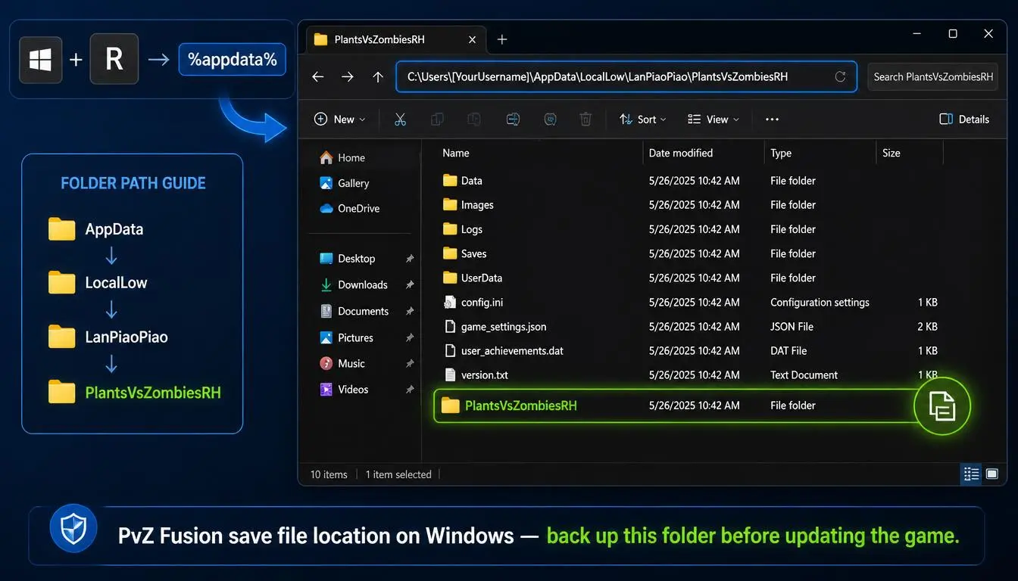
Task: Select the Data folder row
Action: tap(689, 181)
